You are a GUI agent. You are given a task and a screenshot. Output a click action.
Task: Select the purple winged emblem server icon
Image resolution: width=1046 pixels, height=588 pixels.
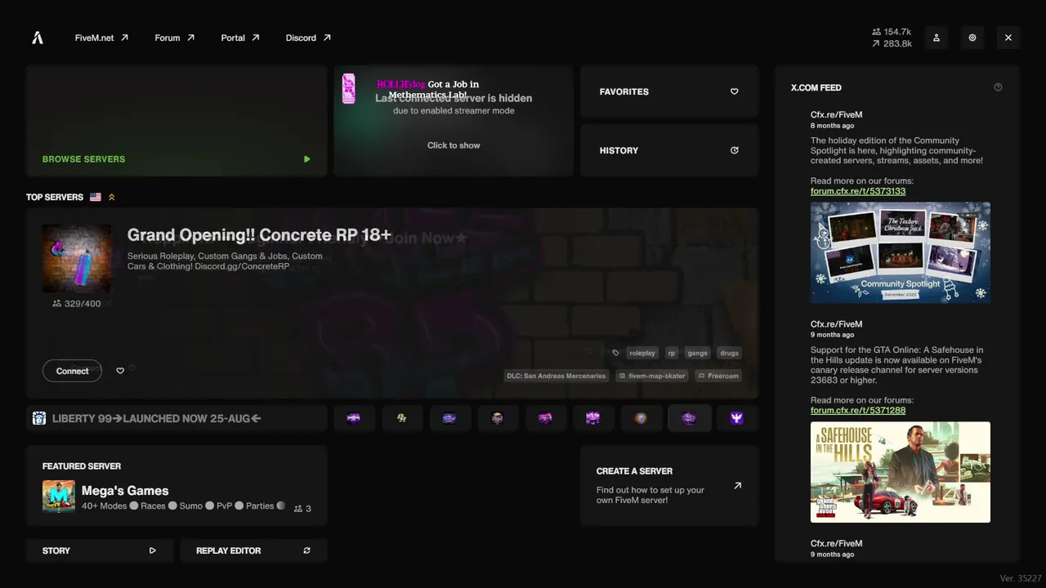tap(737, 418)
